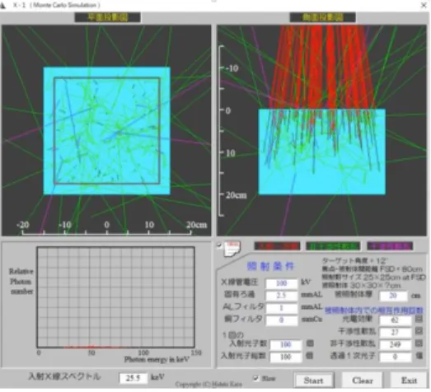
Task: Select the 銅フィルタ mmCu input field
Action: (x=282, y=320)
